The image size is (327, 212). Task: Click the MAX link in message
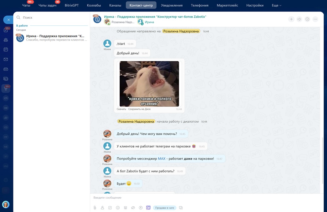tap(162, 159)
